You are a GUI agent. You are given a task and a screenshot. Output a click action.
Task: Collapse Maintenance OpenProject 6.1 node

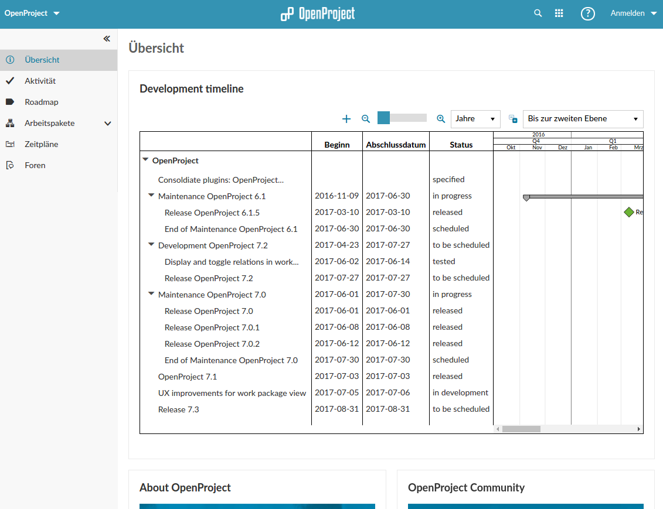[151, 195]
